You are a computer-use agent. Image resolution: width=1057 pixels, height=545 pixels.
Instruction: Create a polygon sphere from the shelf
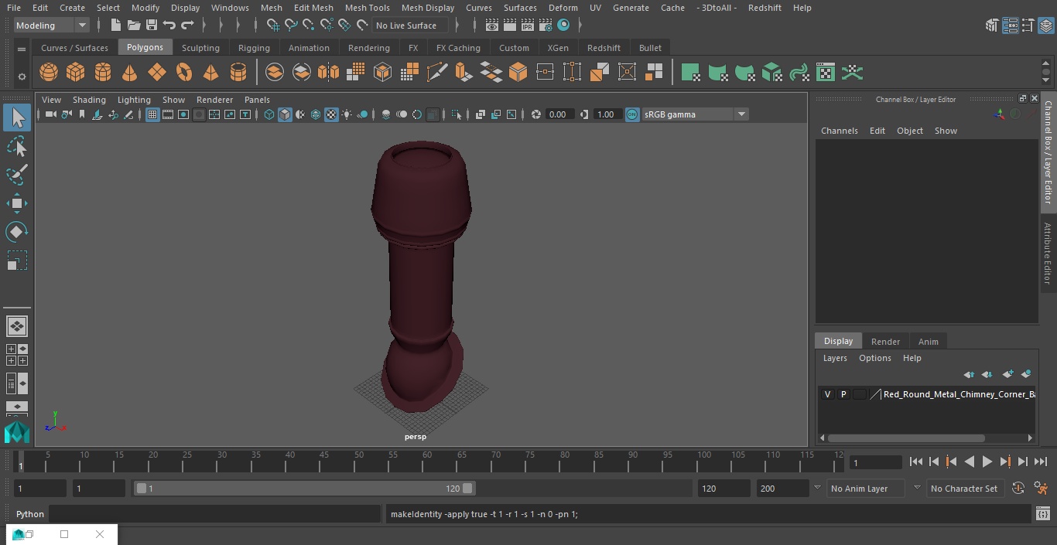click(49, 73)
